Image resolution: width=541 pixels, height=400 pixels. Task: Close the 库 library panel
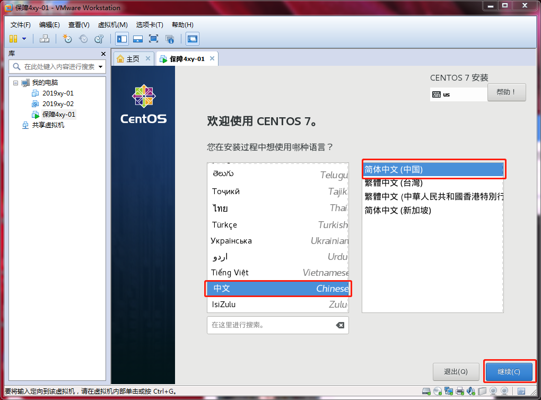point(103,54)
